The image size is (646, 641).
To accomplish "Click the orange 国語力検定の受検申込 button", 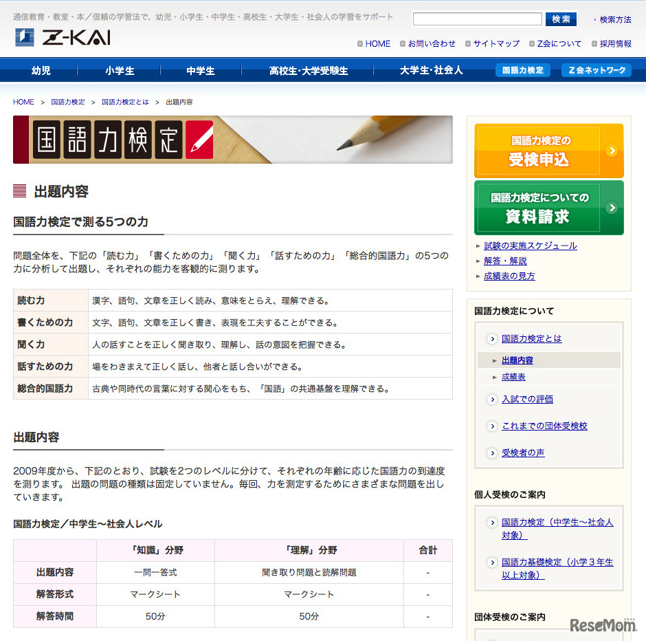I will (x=549, y=151).
